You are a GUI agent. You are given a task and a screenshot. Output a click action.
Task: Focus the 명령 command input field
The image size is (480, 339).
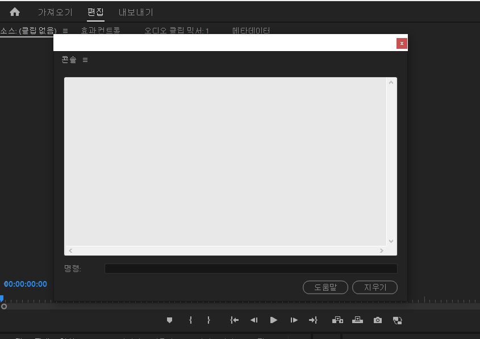[x=251, y=269]
